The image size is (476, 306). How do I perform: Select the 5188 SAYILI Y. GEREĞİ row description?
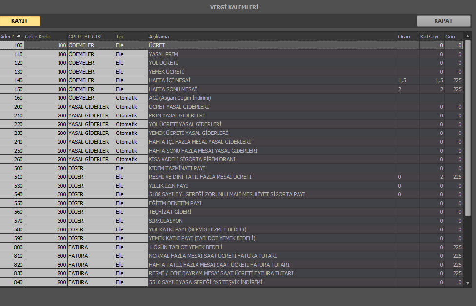tap(272, 195)
